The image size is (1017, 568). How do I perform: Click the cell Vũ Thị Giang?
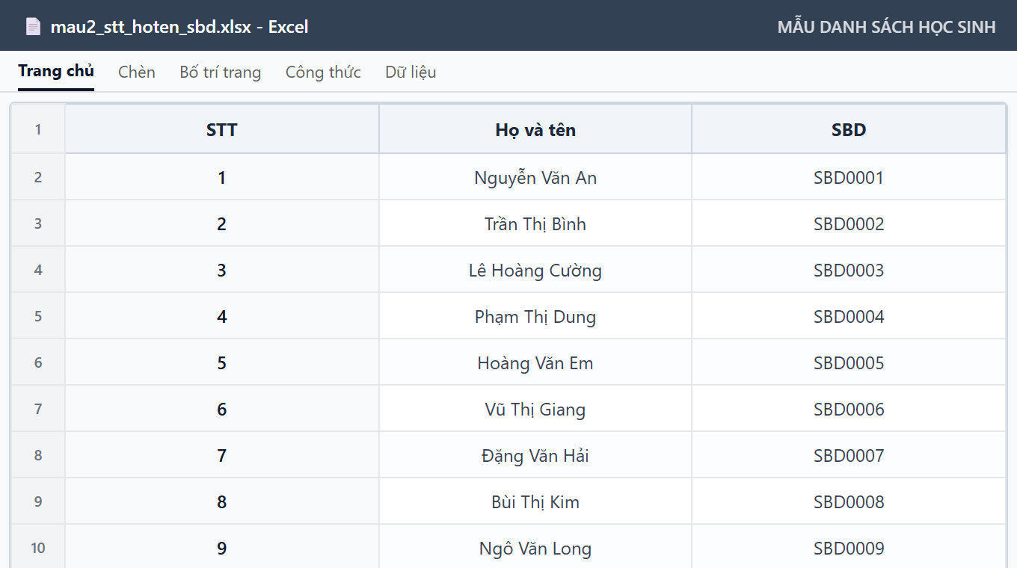pyautogui.click(x=535, y=409)
